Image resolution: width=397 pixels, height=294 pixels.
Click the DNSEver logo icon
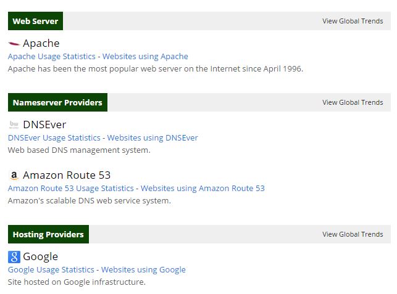click(x=14, y=125)
